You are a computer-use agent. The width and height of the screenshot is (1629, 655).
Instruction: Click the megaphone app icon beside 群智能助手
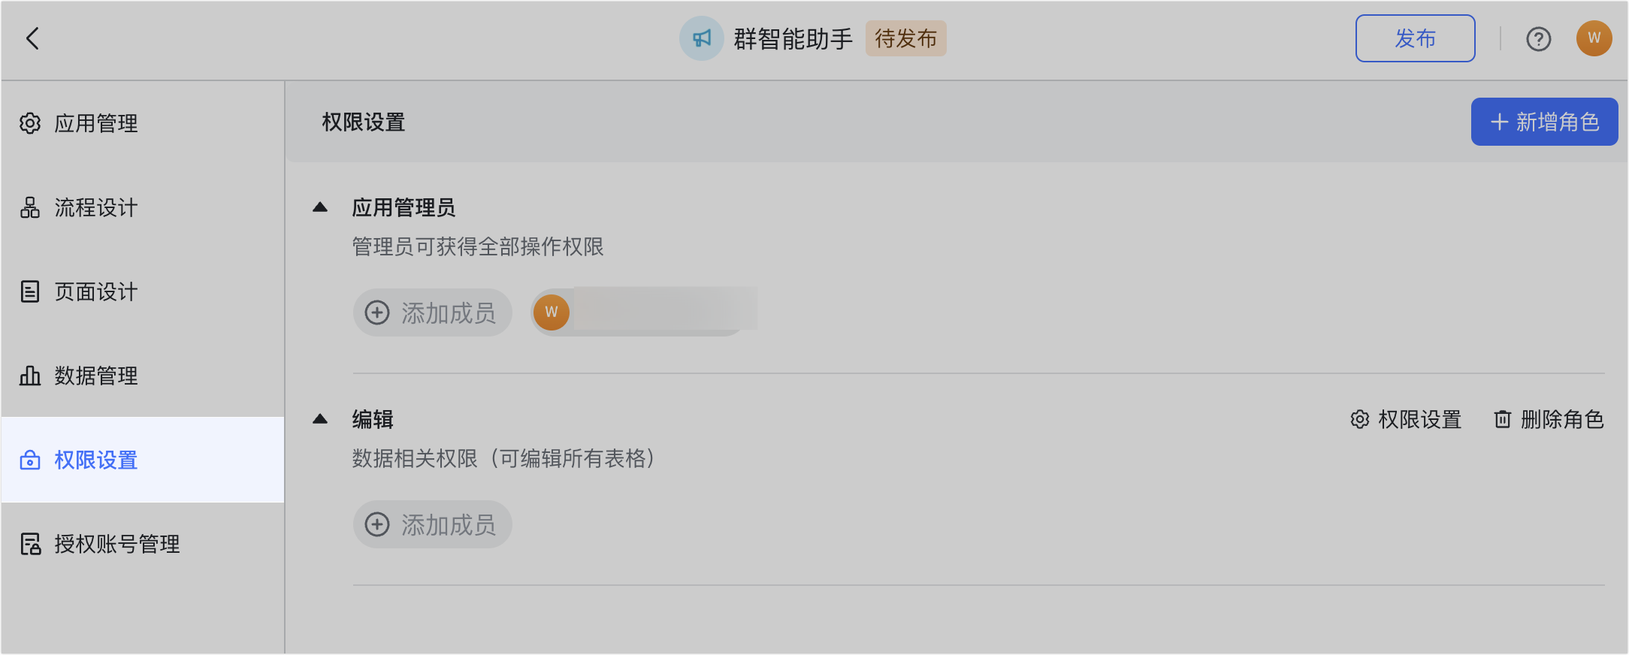[701, 38]
